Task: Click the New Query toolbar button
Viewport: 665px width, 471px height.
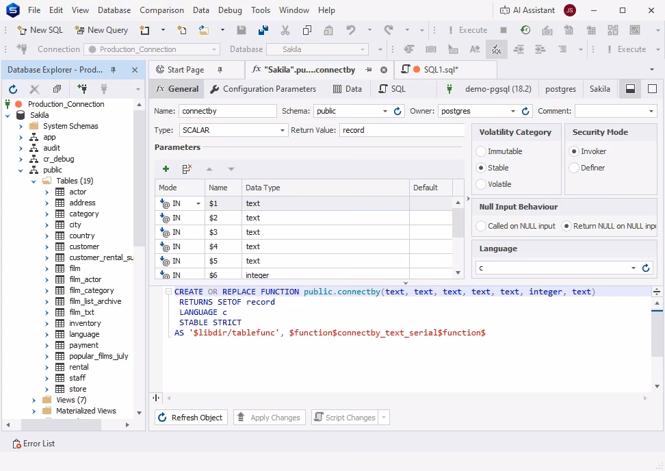Action: 101,30
